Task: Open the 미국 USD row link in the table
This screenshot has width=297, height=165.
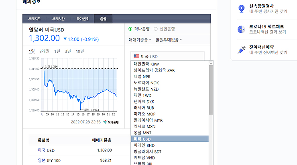Action: (x=46, y=150)
